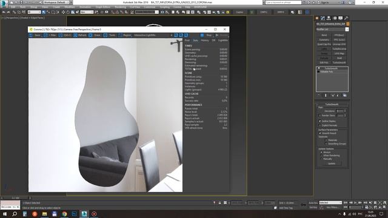Open the Motion command panel tab

pyautogui.click(x=335, y=18)
